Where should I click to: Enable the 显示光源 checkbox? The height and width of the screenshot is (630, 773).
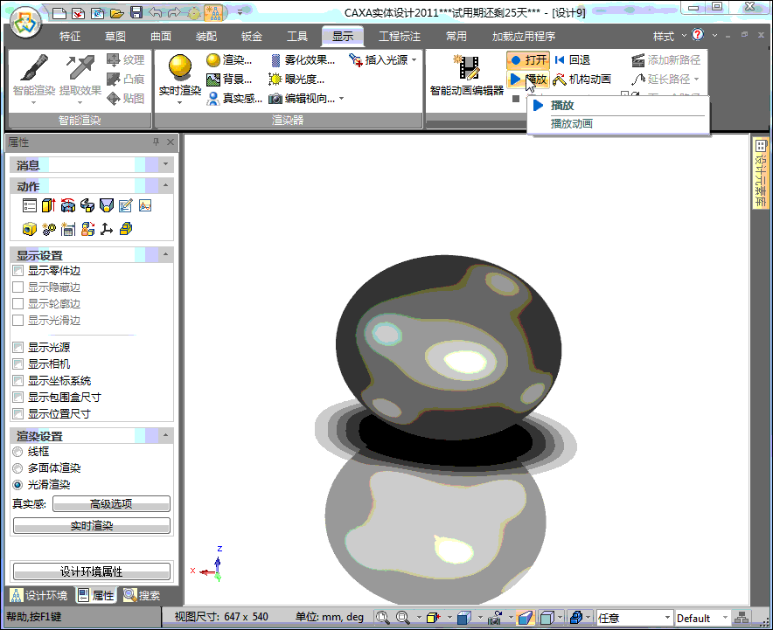click(18, 348)
